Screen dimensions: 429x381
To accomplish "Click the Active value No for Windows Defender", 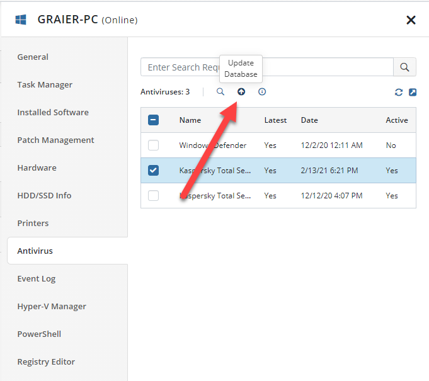I will [391, 145].
